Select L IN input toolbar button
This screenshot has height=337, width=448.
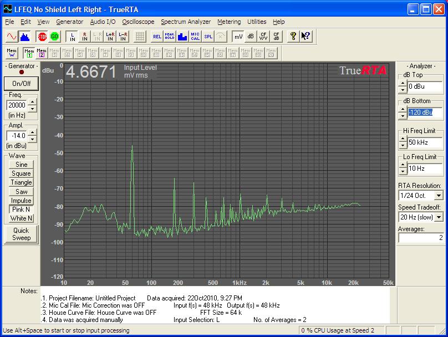72,36
